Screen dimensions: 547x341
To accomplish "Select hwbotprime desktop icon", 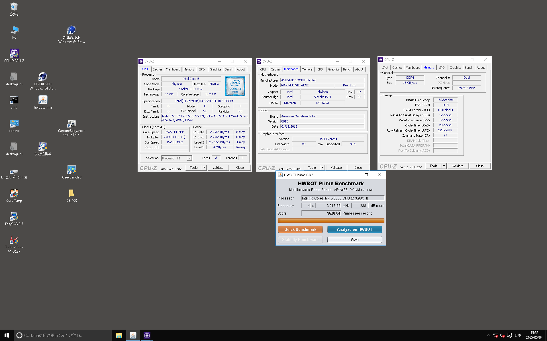I will coord(43,102).
